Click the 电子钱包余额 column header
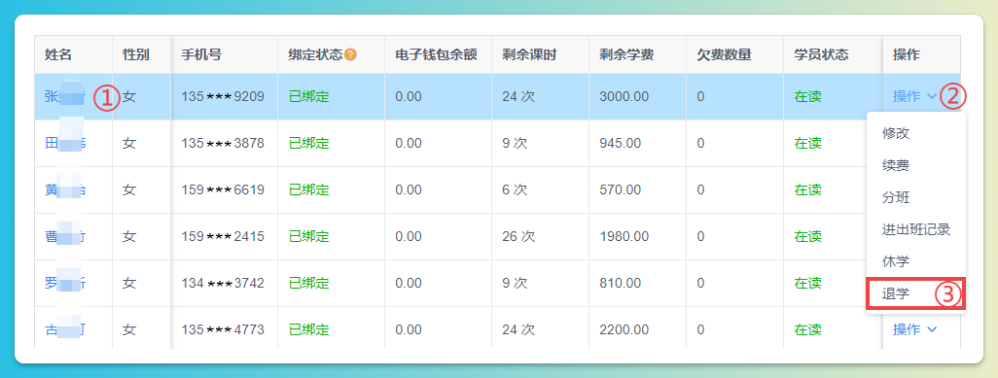 [x=436, y=54]
